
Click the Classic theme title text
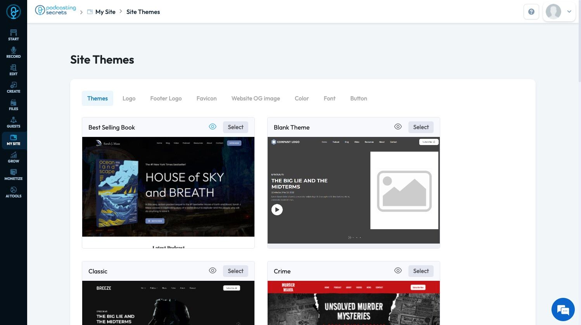point(98,271)
